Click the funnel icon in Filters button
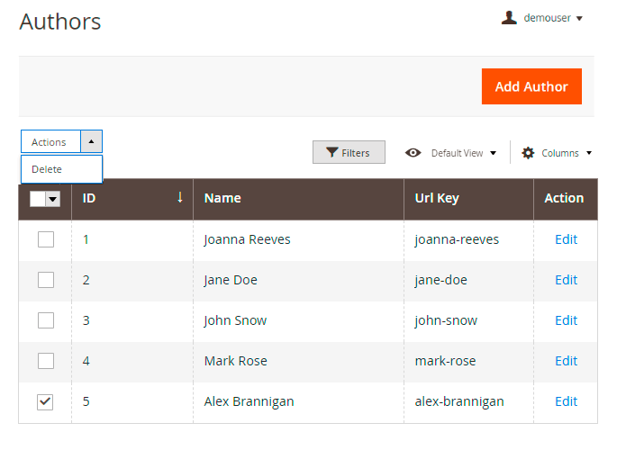This screenshot has height=450, width=617. coord(331,153)
